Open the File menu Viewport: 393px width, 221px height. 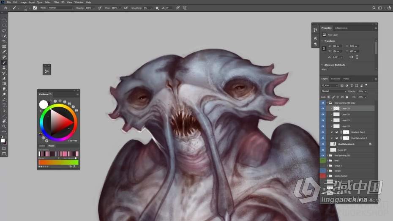pyautogui.click(x=9, y=2)
